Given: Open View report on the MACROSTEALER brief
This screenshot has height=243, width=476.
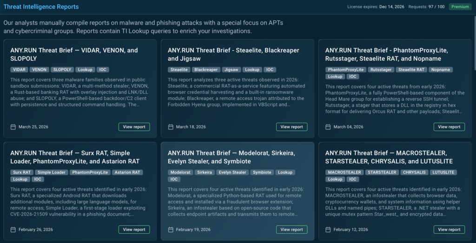Looking at the screenshot, I should (449, 230).
